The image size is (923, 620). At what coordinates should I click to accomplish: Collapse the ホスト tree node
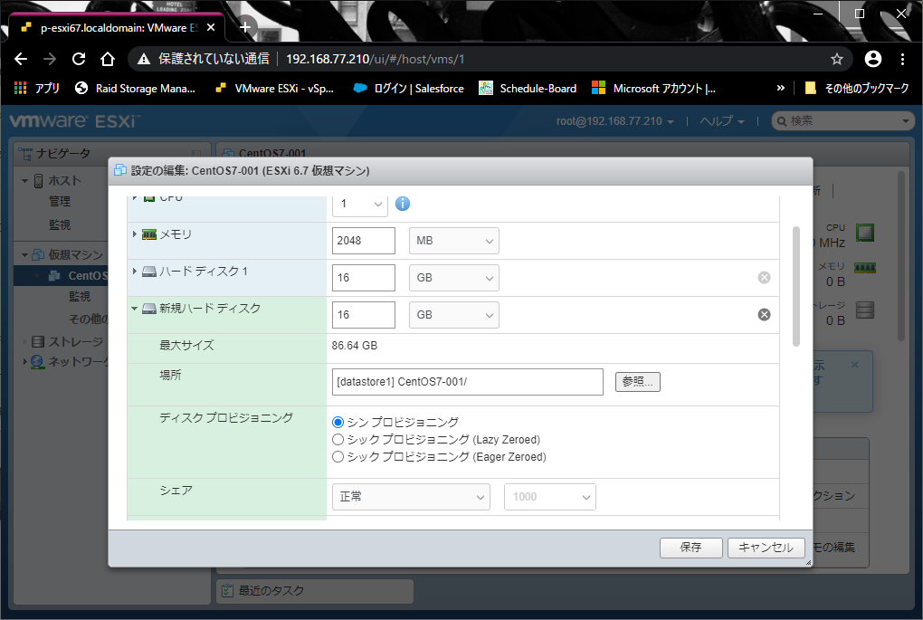pyautogui.click(x=24, y=181)
